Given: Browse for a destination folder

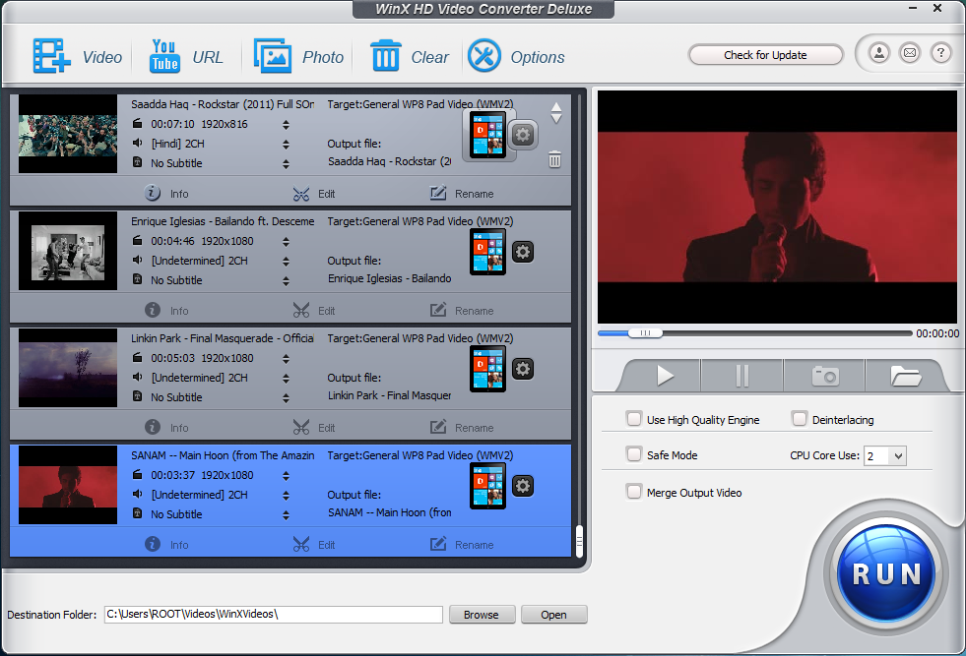Looking at the screenshot, I should (x=482, y=614).
